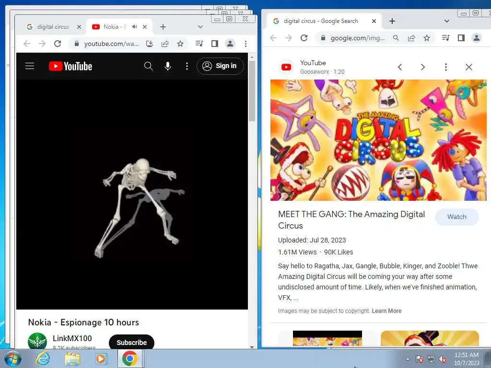This screenshot has width=491, height=368.
Task: Click scroll-down arrow of YouTube page scrollbar
Action: tap(252, 347)
